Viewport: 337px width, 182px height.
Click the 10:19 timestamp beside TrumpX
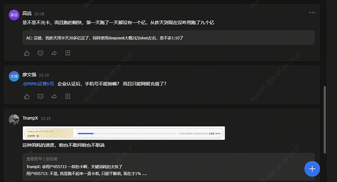(x=45, y=119)
